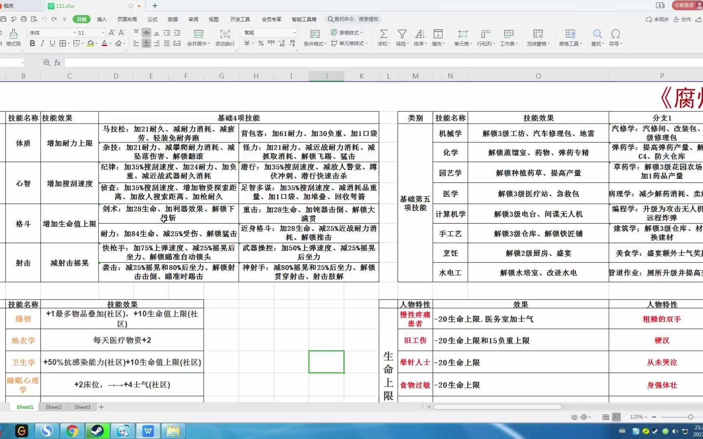Viewport: 703px width, 439px height.
Task: Click the zoom slider handle
Action: (x=690, y=417)
